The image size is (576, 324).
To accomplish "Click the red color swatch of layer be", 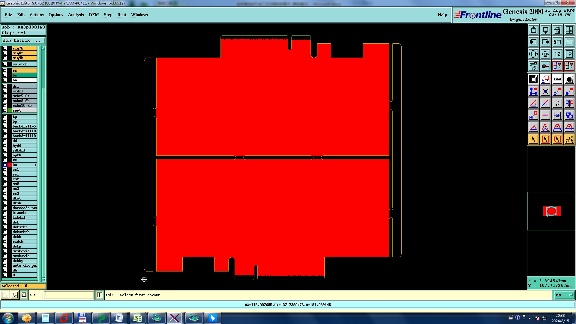I will point(10,165).
